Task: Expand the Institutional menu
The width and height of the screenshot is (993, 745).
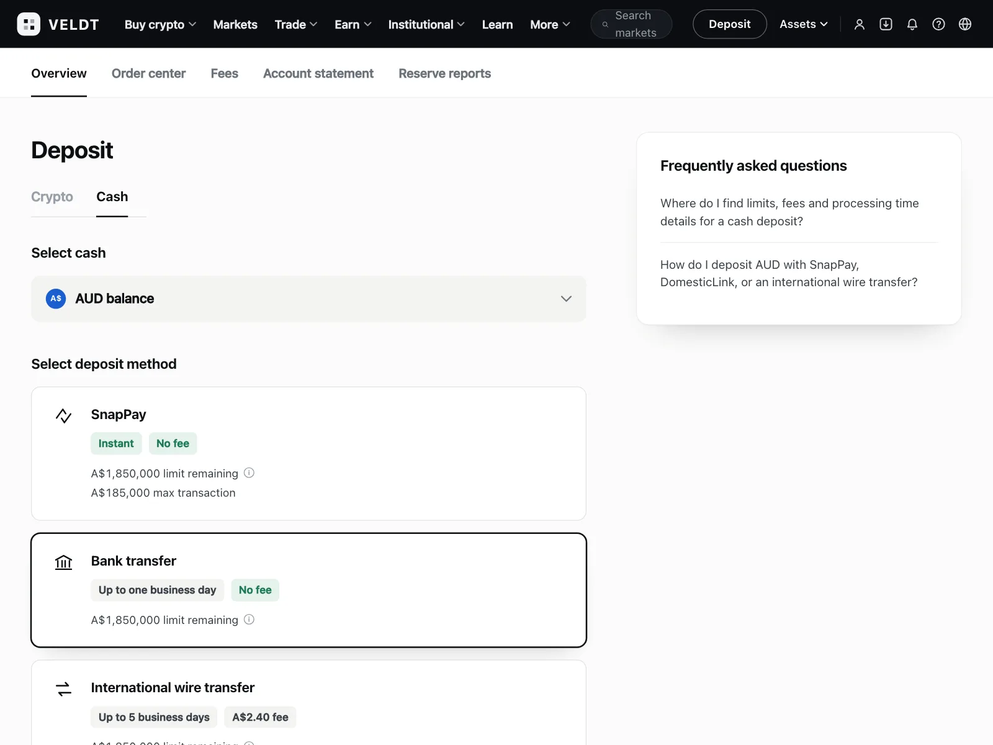Action: click(426, 24)
